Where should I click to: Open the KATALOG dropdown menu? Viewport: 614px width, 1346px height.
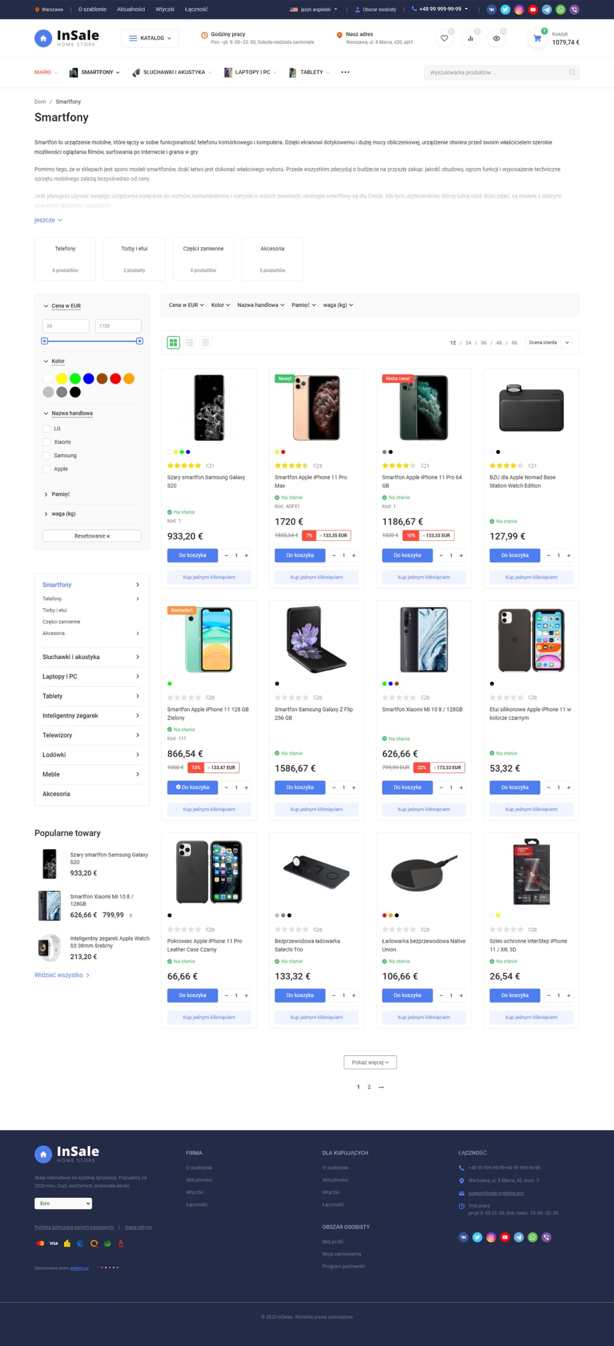(x=150, y=39)
